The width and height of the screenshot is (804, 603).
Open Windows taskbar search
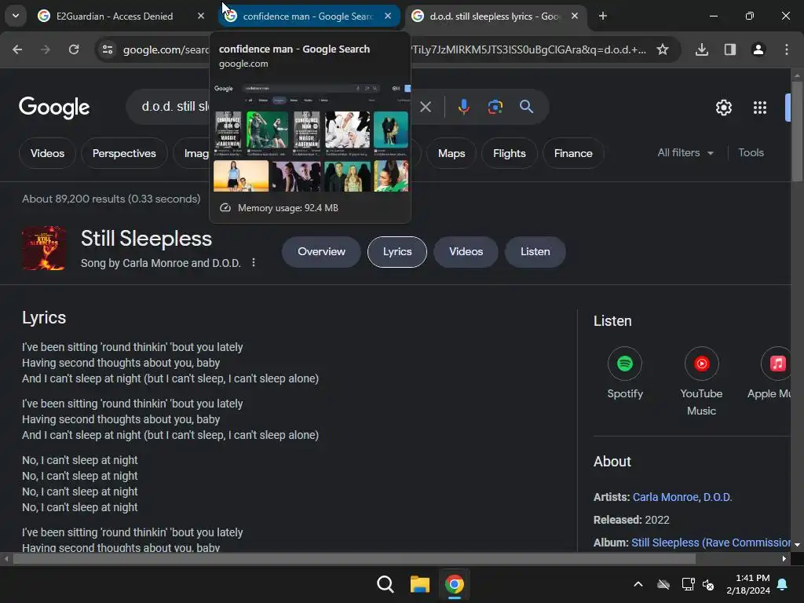[x=385, y=584]
